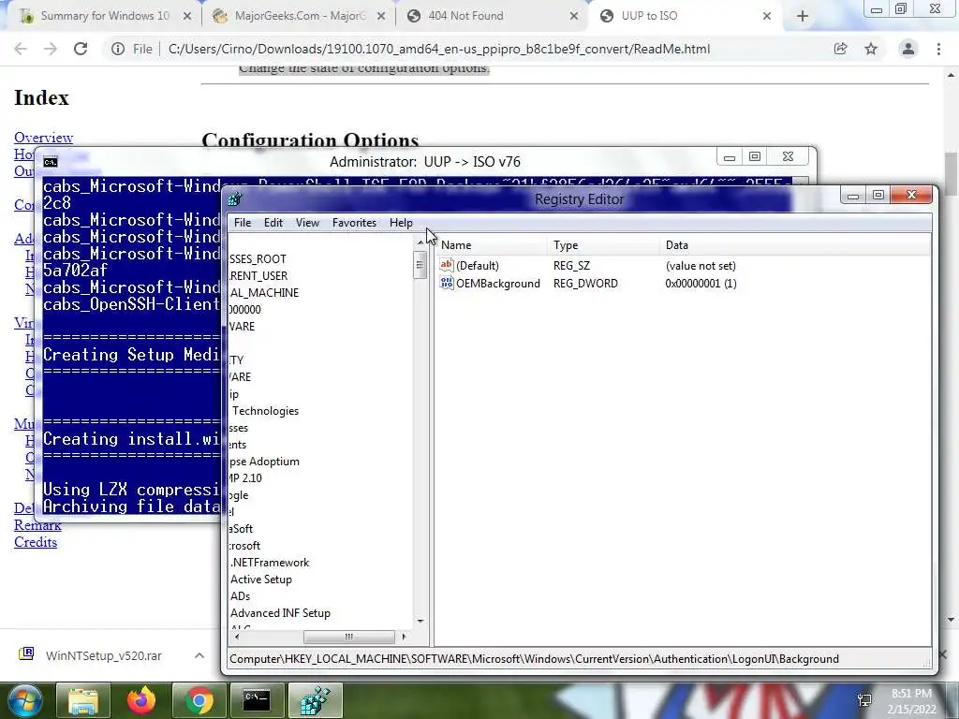Click the share page icon

click(840, 49)
